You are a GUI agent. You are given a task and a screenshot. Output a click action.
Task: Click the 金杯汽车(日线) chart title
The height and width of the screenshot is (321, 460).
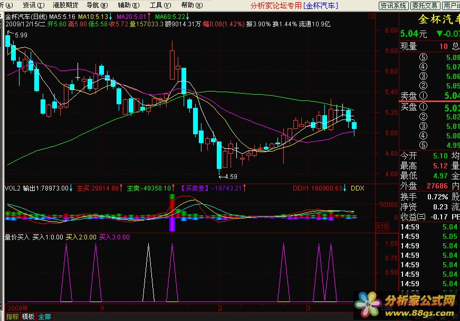point(26,17)
